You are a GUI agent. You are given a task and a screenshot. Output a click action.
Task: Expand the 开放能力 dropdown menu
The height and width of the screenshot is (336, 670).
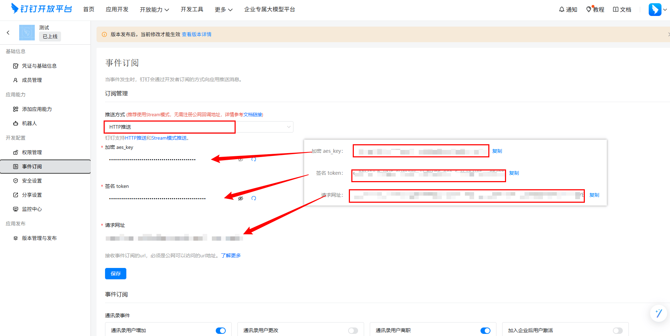coord(154,10)
